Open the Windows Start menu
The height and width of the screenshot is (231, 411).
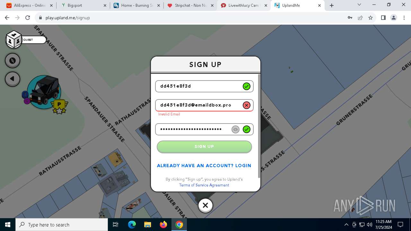click(x=8, y=225)
